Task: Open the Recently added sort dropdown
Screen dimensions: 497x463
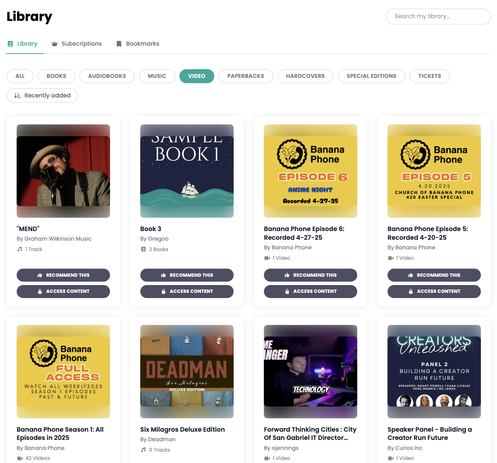Action: point(42,95)
